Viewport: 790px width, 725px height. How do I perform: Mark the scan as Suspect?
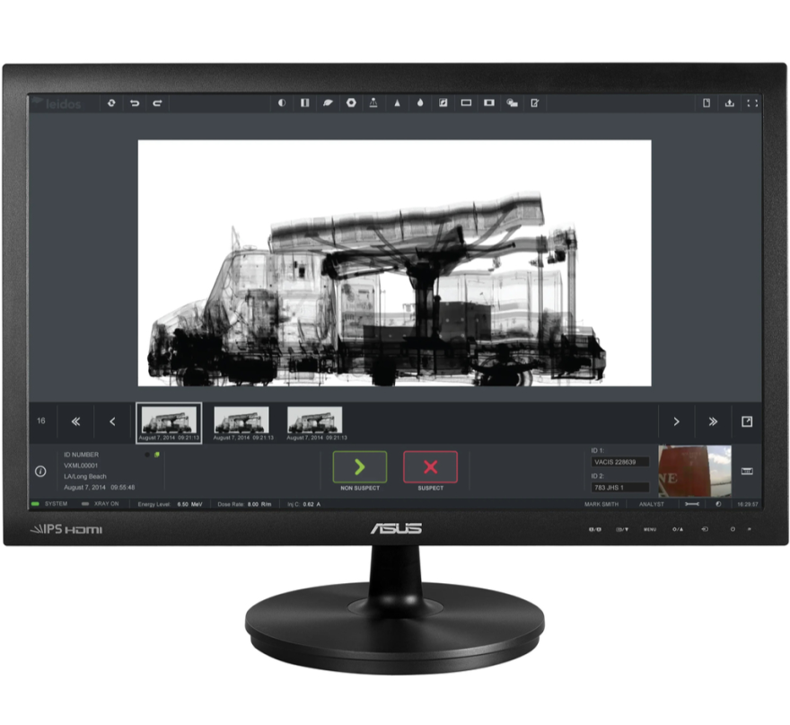tap(430, 467)
